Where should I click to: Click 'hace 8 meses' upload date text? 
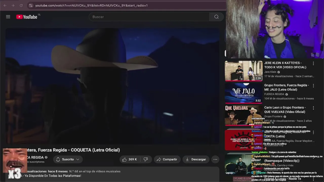pos(58,171)
